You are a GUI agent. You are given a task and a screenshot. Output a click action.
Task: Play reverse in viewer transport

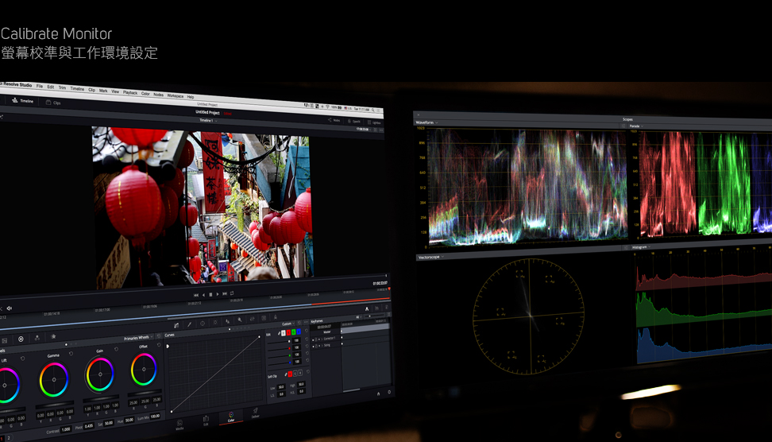tap(203, 295)
